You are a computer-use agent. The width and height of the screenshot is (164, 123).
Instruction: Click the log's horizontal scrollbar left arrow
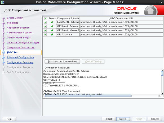[44, 96]
